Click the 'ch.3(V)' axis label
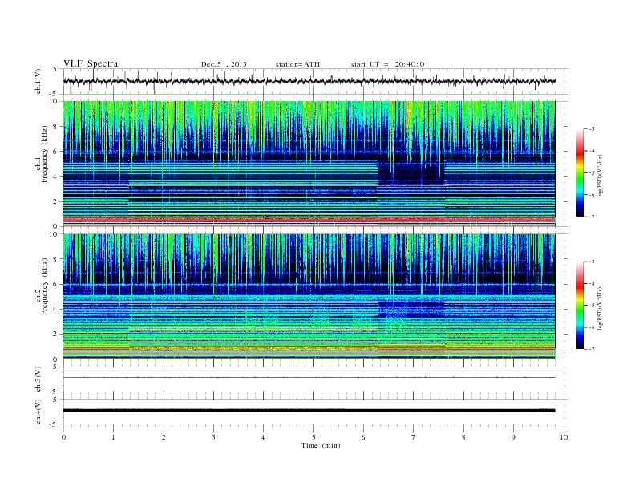 click(38, 379)
